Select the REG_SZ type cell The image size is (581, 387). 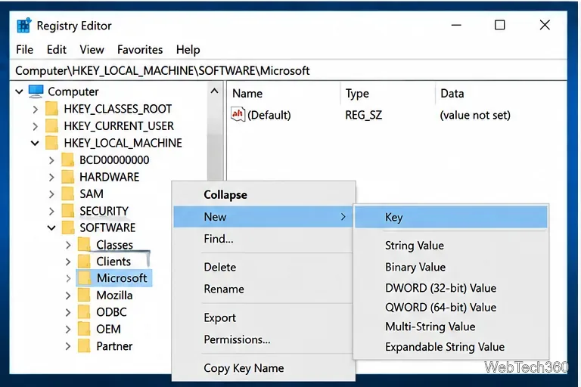(363, 115)
